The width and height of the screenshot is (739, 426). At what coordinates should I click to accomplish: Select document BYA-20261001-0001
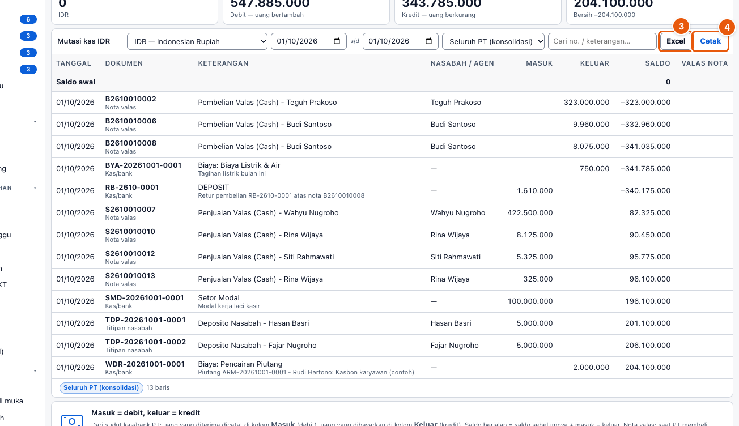(143, 165)
